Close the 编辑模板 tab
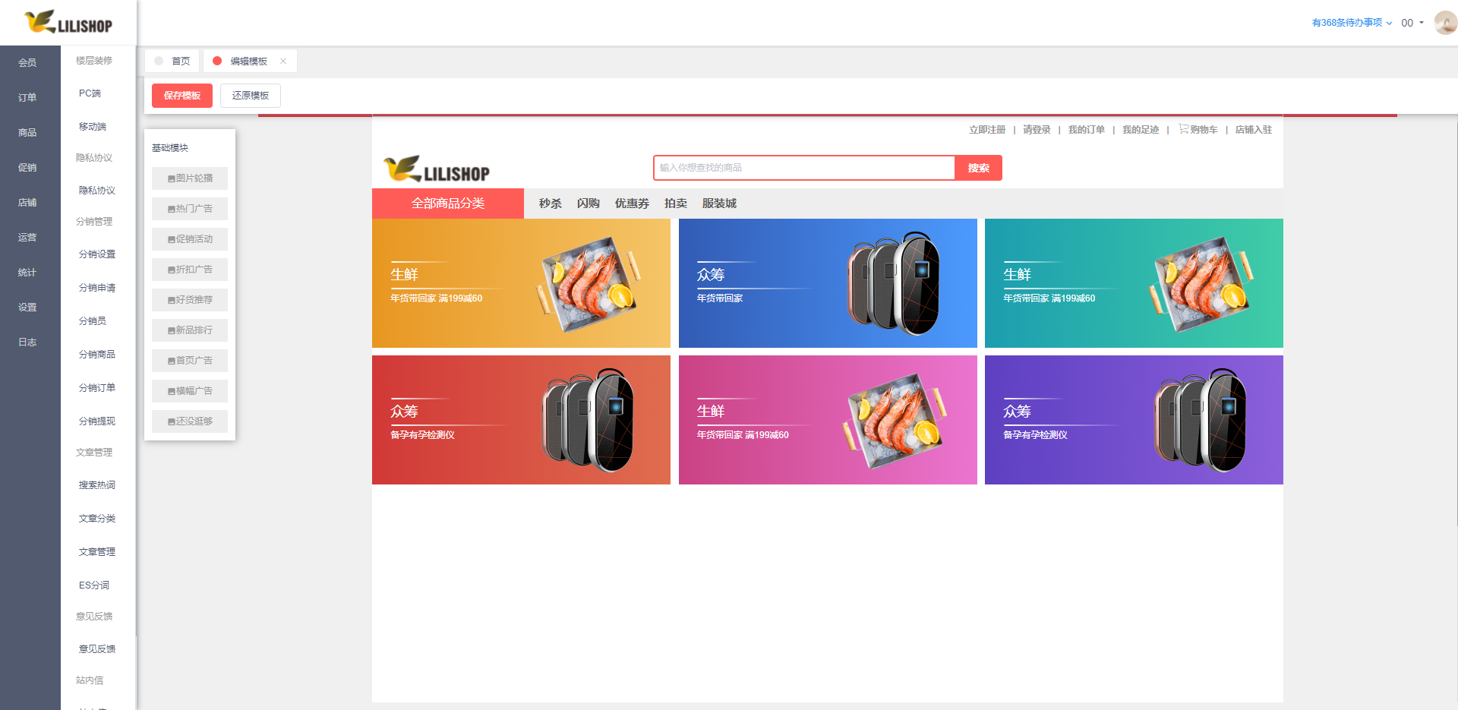 [x=283, y=61]
